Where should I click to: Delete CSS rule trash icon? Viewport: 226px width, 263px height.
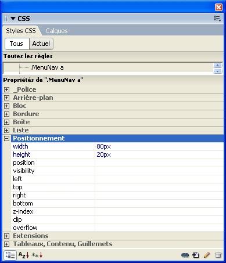218,255
